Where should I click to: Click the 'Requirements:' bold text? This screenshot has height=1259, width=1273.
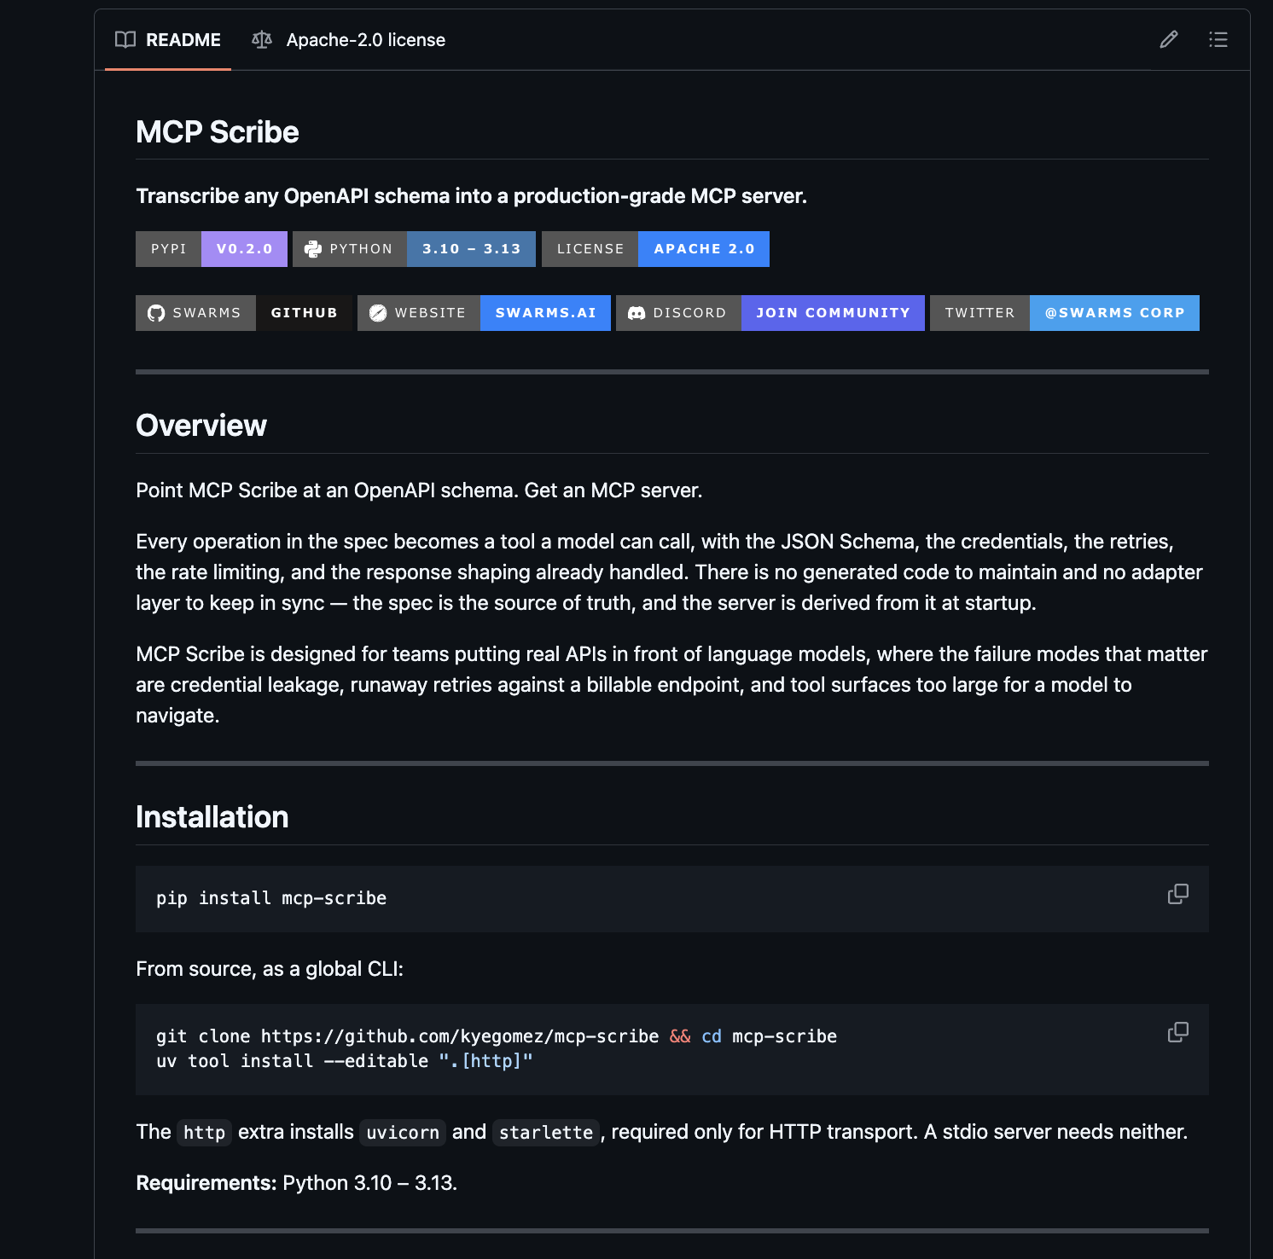point(206,1183)
